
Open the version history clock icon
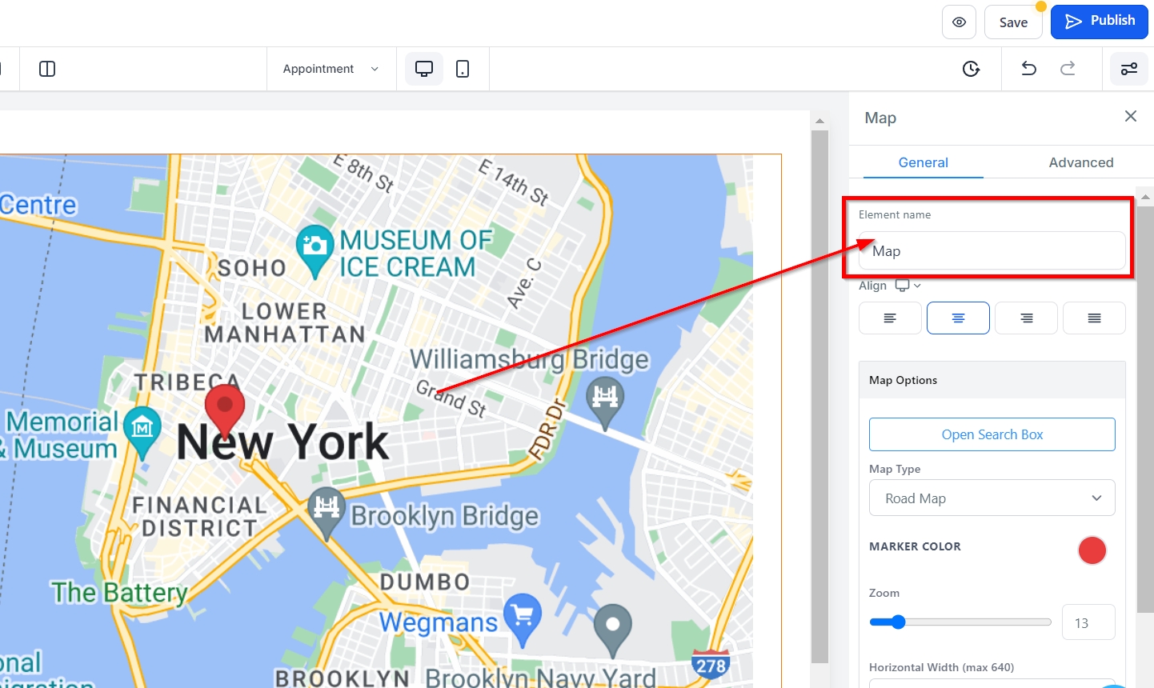(971, 69)
